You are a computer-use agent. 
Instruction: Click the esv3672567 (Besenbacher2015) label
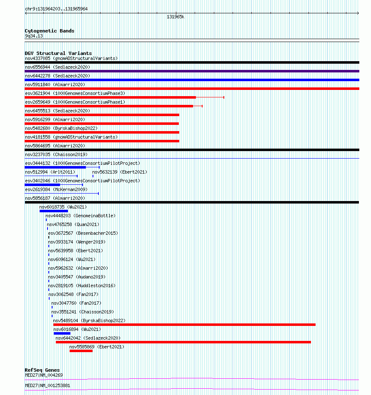click(83, 233)
